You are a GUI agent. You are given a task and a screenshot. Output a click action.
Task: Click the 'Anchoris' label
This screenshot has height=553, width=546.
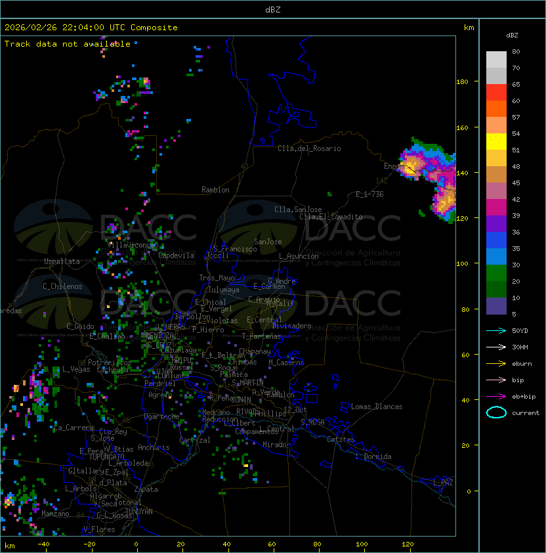154,447
